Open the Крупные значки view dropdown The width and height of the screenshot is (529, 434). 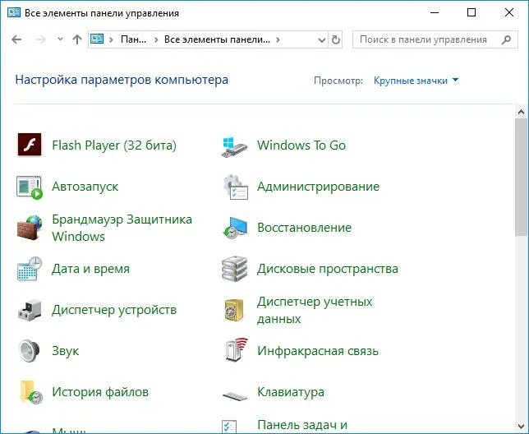click(416, 81)
